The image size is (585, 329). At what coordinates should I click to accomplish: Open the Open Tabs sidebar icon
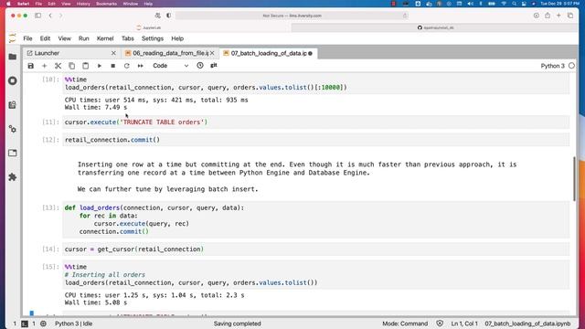pos(13,153)
